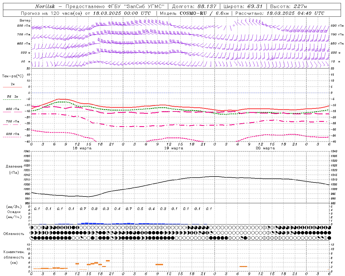Select the text ФГБУ "ЗапСиб УГМС"
Image resolution: width=345 pixels, height=276 pixels.
click(137, 6)
